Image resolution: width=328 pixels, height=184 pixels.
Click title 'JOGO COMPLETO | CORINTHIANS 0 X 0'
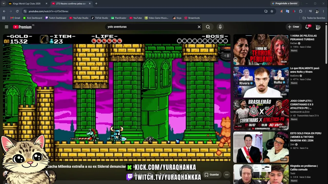click(302, 105)
